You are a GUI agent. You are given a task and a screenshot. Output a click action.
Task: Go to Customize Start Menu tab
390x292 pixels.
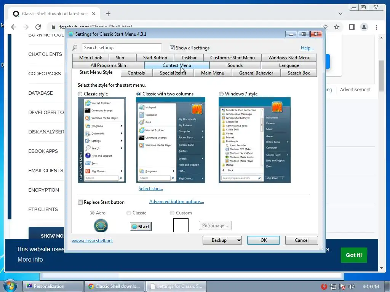pos(232,58)
